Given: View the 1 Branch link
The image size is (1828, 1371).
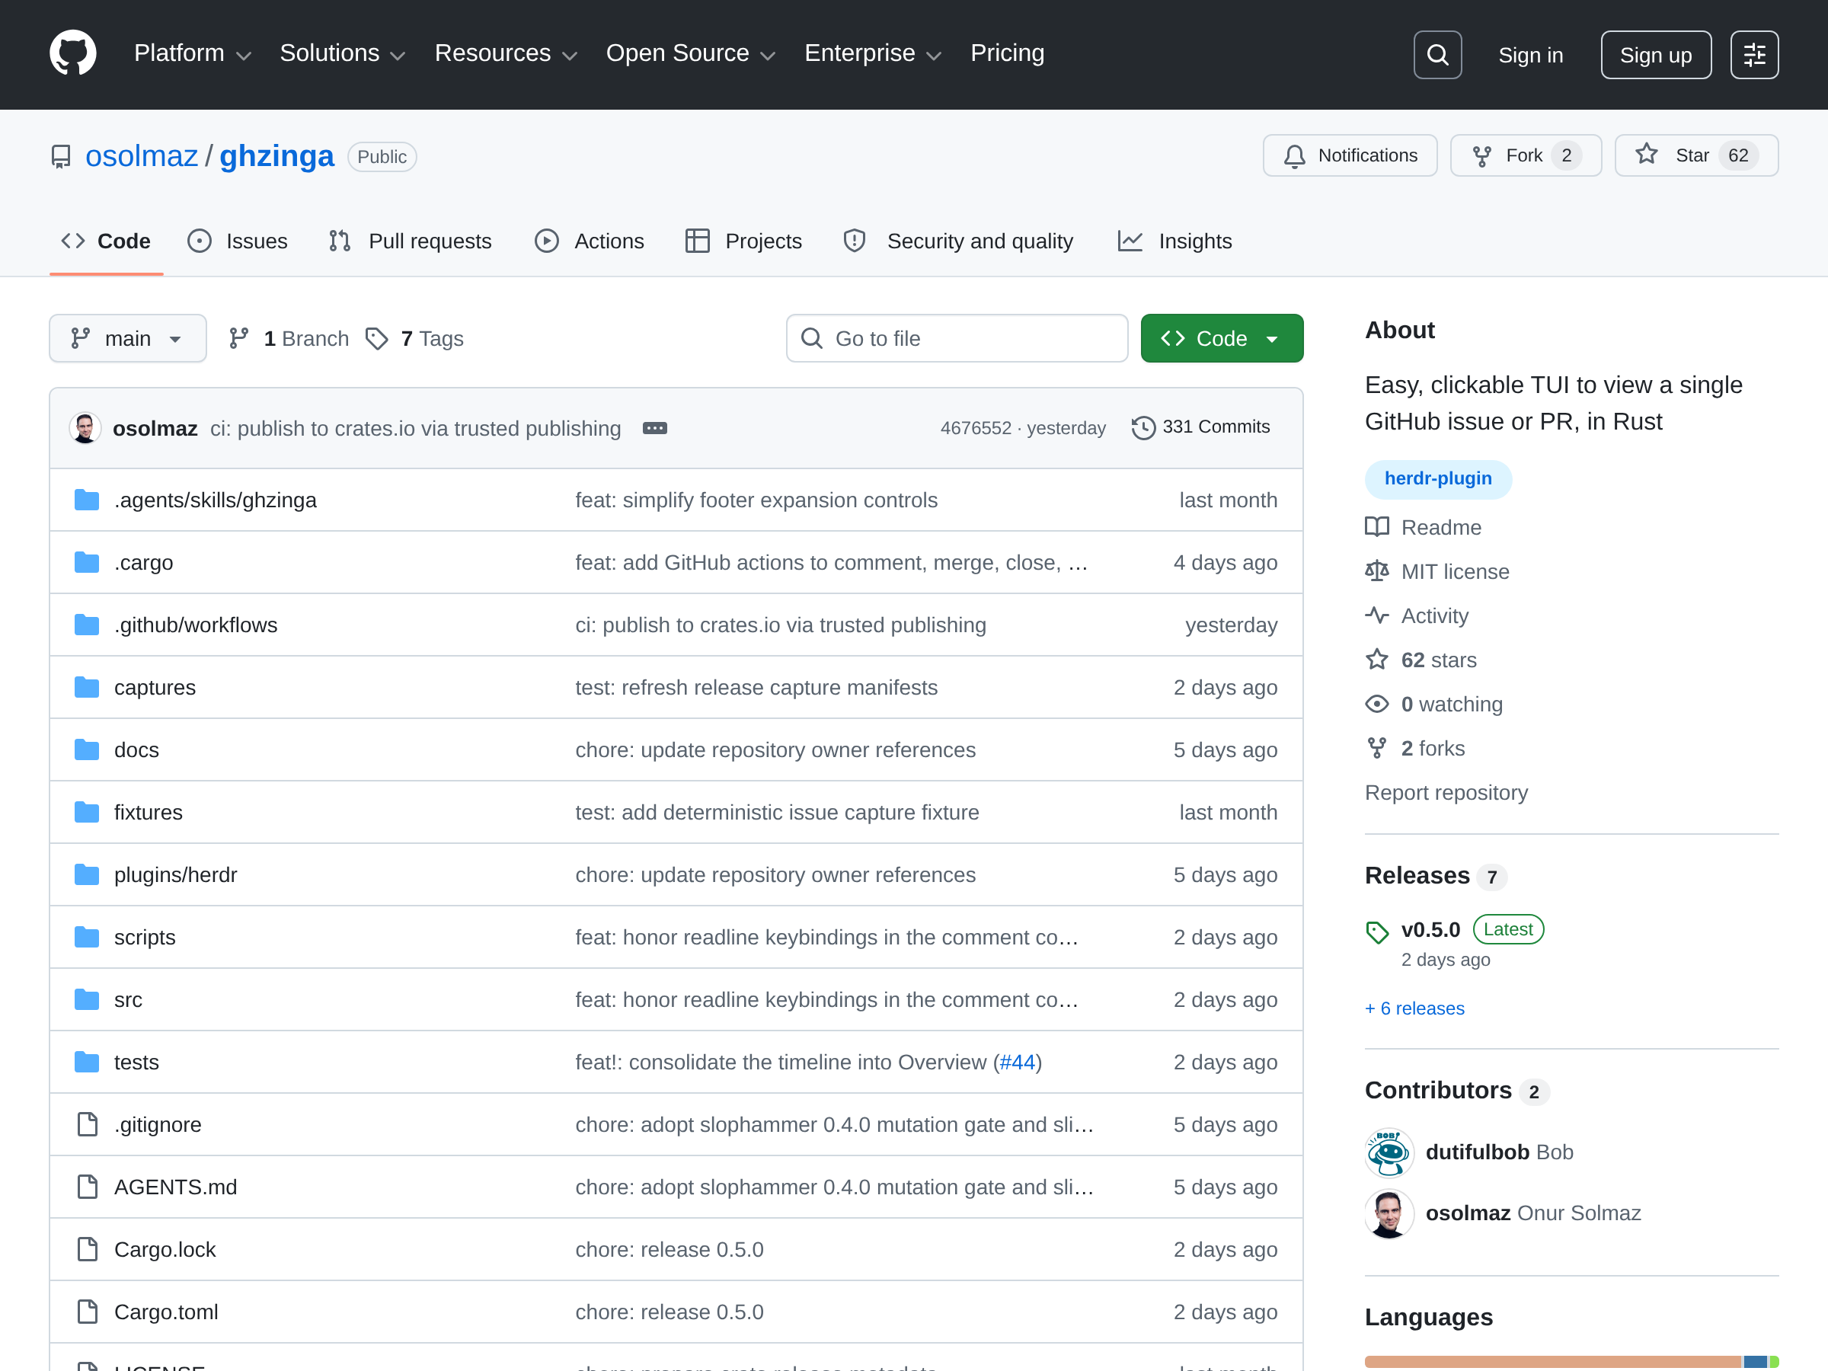Looking at the screenshot, I should coord(289,339).
